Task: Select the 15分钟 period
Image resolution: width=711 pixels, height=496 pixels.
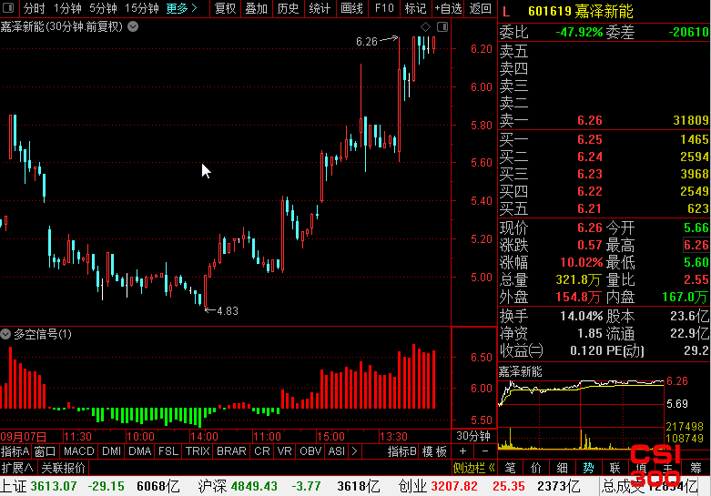Action: [x=141, y=8]
